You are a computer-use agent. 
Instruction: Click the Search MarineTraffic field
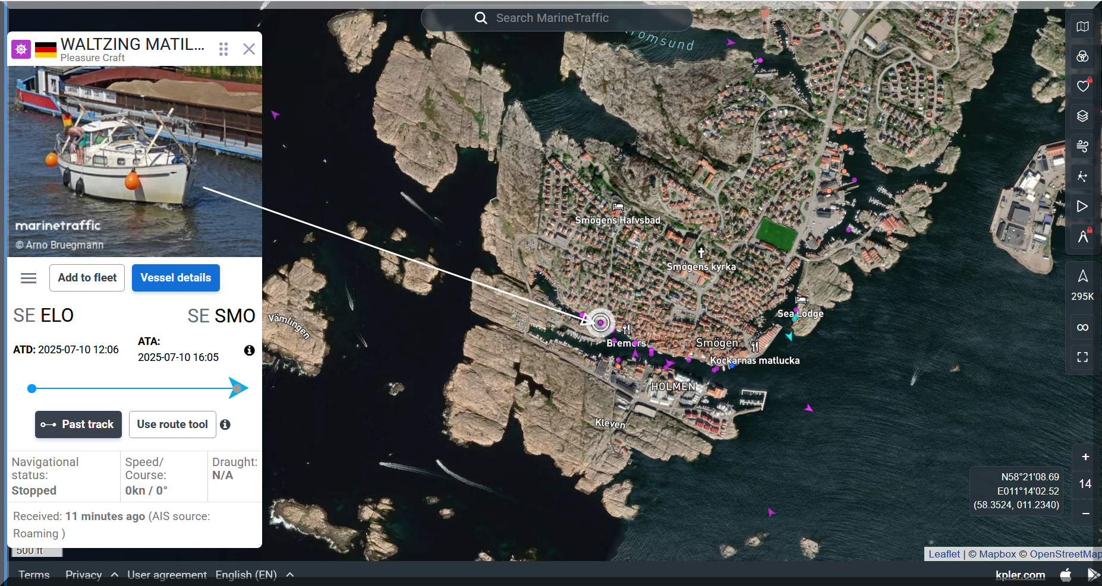pyautogui.click(x=556, y=18)
